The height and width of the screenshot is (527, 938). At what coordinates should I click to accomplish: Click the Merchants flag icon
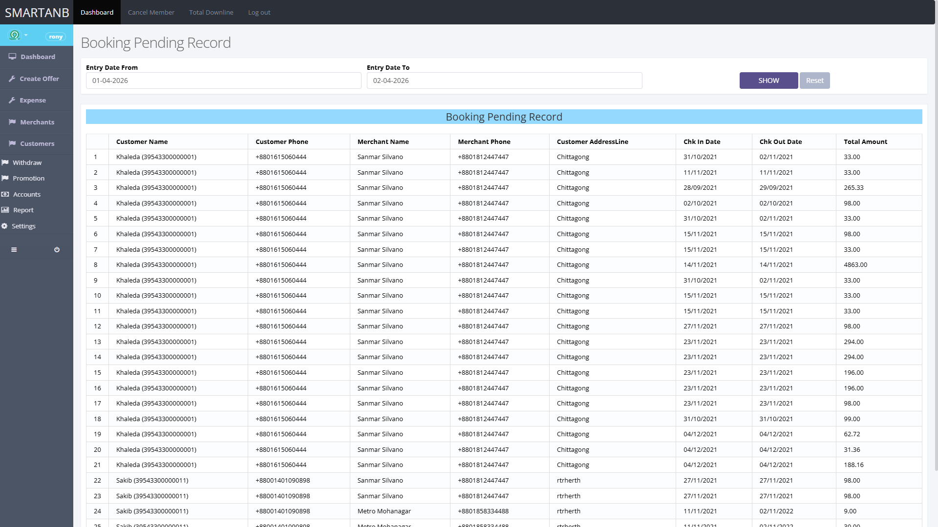click(12, 122)
